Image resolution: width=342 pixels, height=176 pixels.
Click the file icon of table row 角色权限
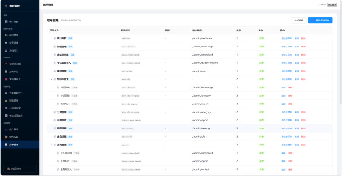(55, 136)
